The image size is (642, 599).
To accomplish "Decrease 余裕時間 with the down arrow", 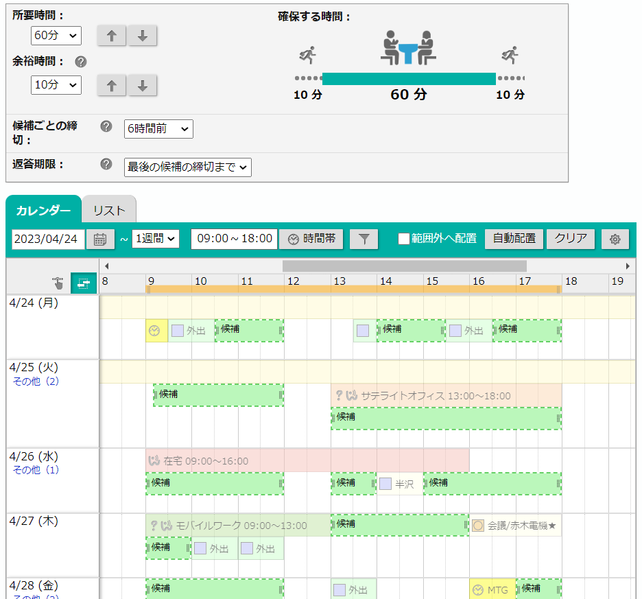I will (x=142, y=86).
